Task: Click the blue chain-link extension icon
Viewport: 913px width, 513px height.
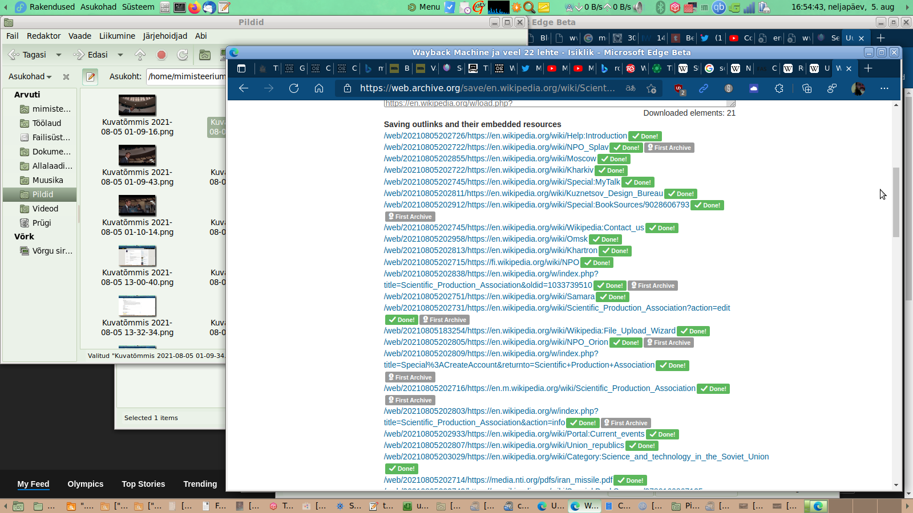Action: coord(704,88)
